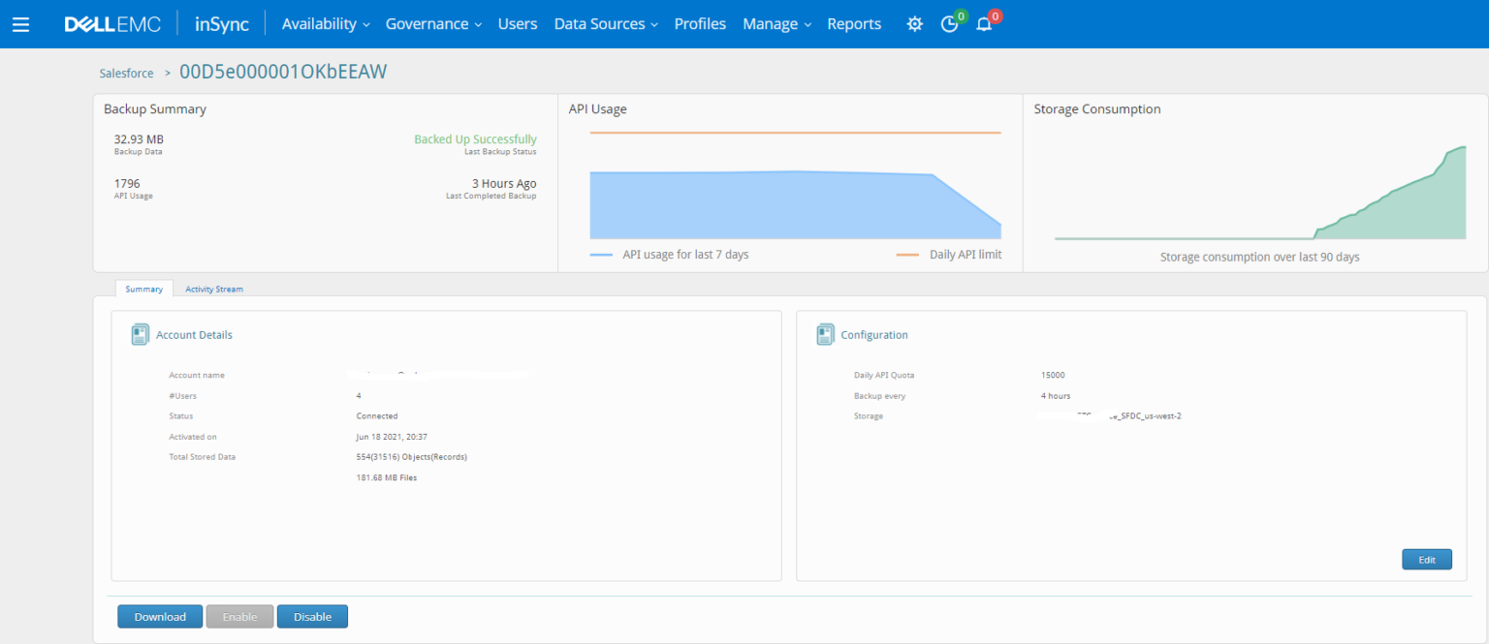Open the Manage menu

(771, 23)
